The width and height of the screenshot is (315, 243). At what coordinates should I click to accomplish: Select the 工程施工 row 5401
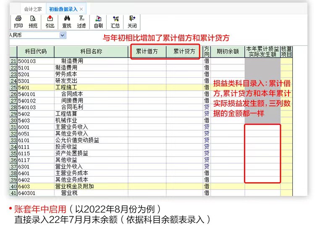pos(66,87)
